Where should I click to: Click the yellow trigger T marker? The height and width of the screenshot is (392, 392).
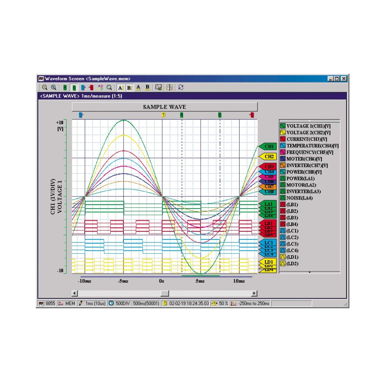(x=164, y=115)
